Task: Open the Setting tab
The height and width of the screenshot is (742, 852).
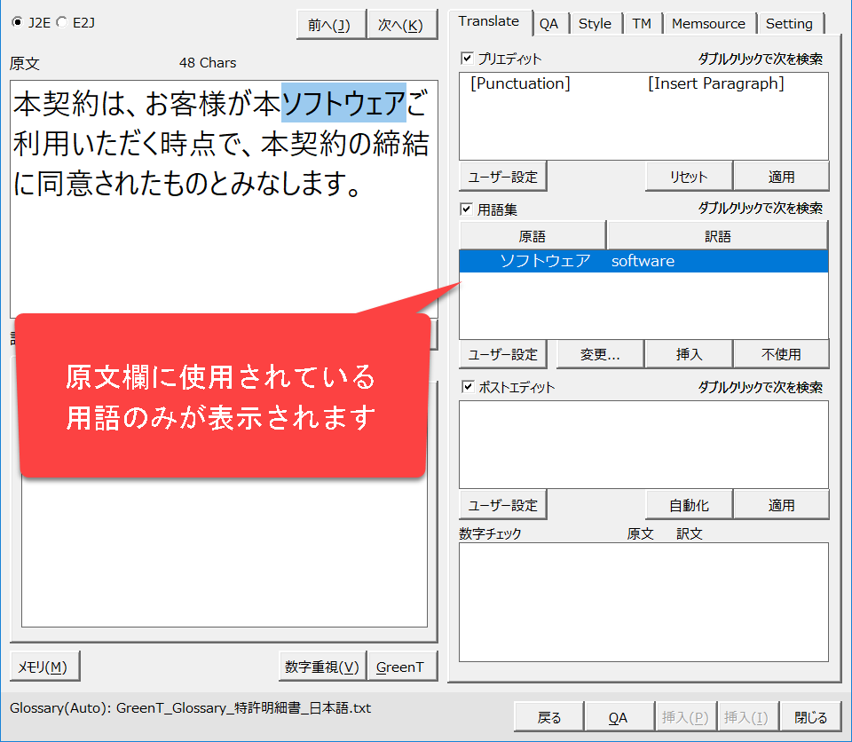Action: [789, 24]
